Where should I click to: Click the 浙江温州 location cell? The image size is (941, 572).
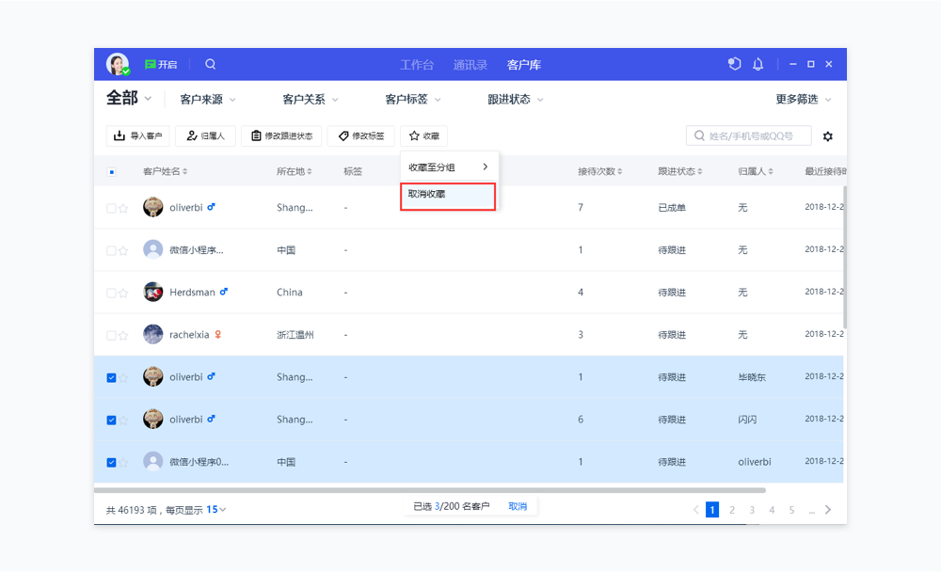coord(295,335)
